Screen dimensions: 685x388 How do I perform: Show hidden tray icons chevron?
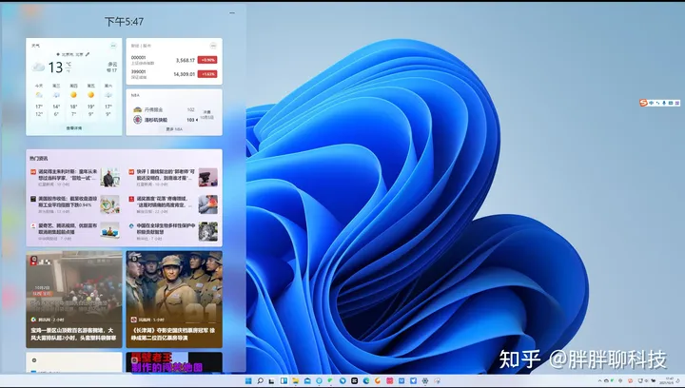(599, 381)
